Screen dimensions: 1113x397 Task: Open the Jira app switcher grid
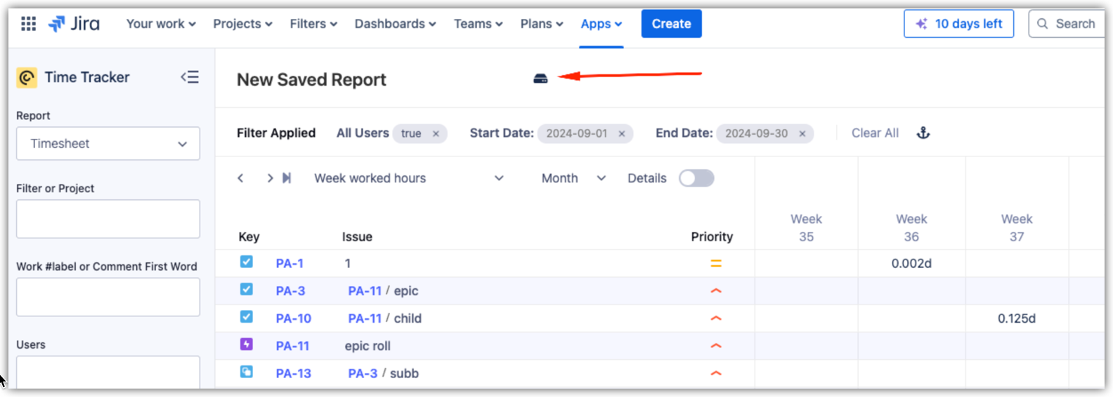(28, 24)
